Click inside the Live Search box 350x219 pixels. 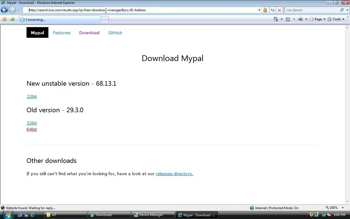point(312,10)
